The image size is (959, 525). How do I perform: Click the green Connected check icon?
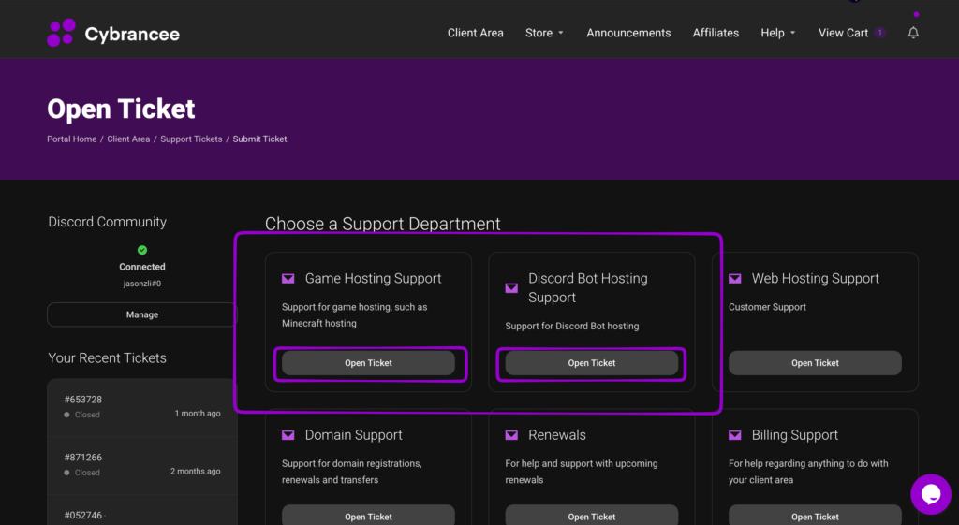(x=142, y=250)
